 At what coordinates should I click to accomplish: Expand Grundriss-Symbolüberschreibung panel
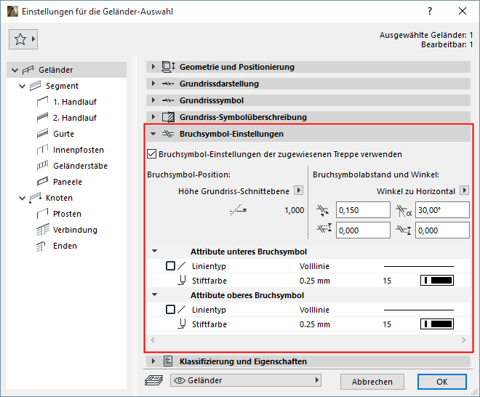pyautogui.click(x=153, y=116)
